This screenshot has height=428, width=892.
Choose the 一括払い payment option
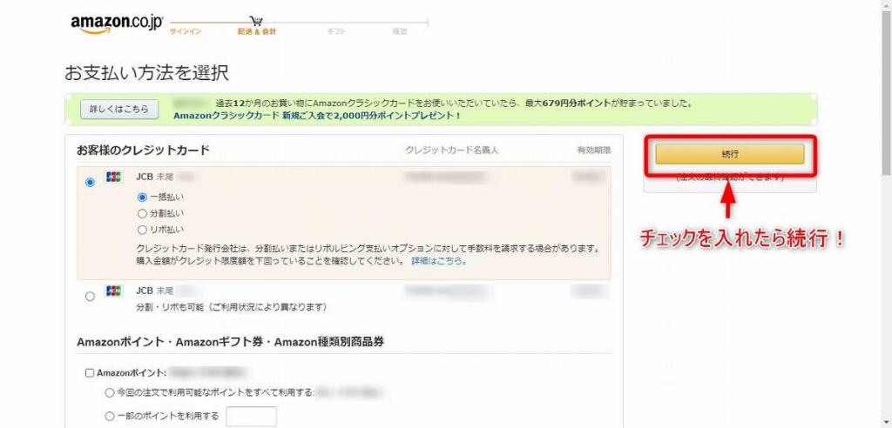click(143, 197)
